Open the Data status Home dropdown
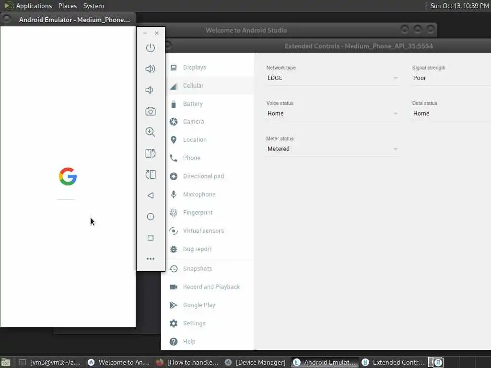Viewport: 491px width, 368px height. pyautogui.click(x=451, y=114)
